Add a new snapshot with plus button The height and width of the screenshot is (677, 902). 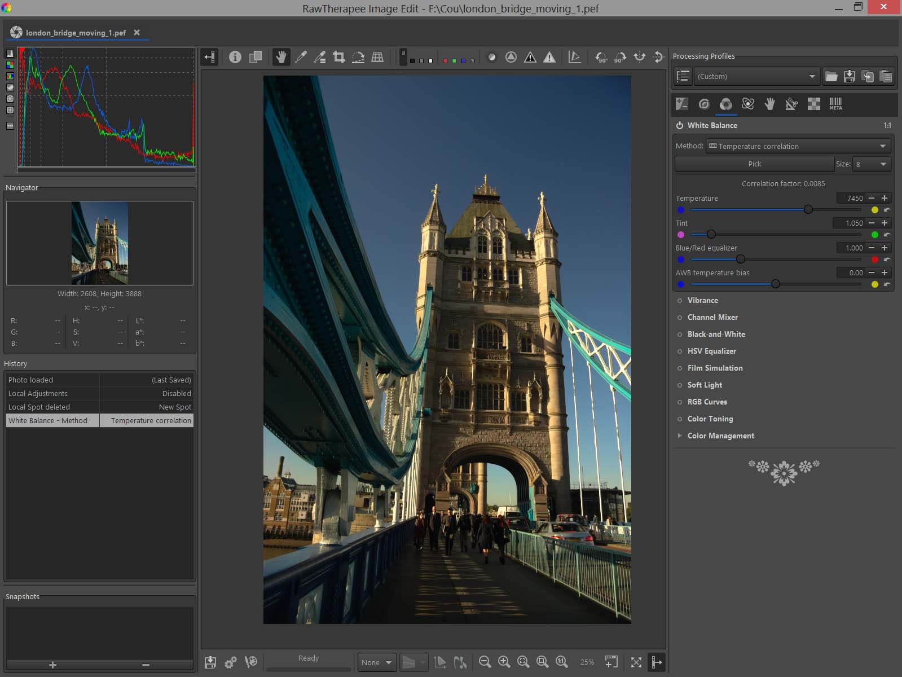tap(52, 665)
